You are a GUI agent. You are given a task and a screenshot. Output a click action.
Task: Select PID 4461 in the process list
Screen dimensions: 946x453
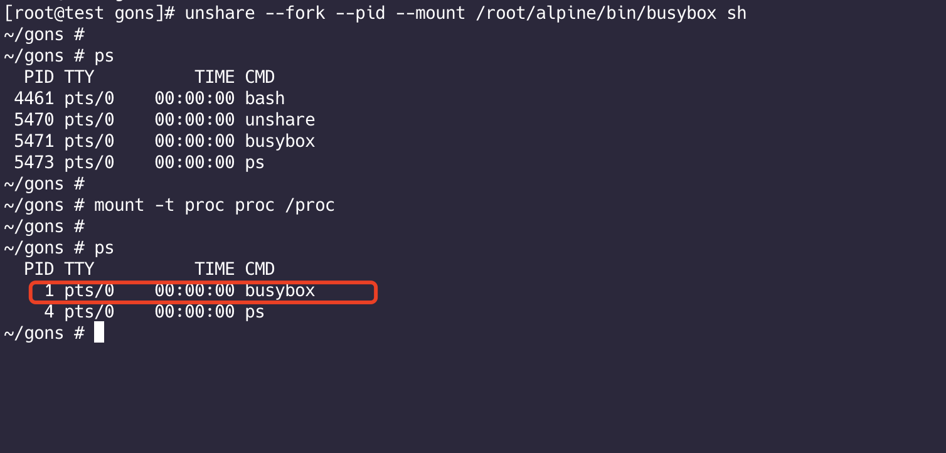coord(34,99)
